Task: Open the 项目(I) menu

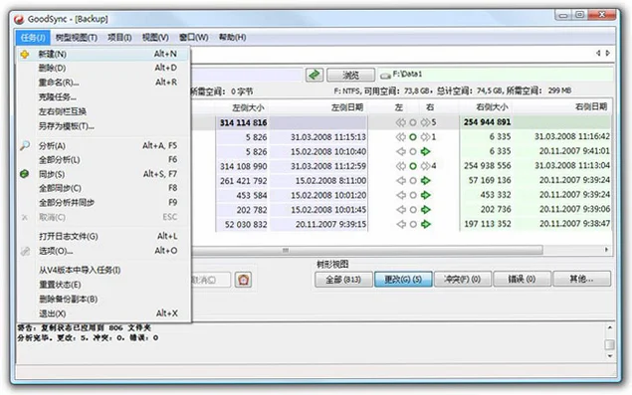Action: click(x=119, y=38)
